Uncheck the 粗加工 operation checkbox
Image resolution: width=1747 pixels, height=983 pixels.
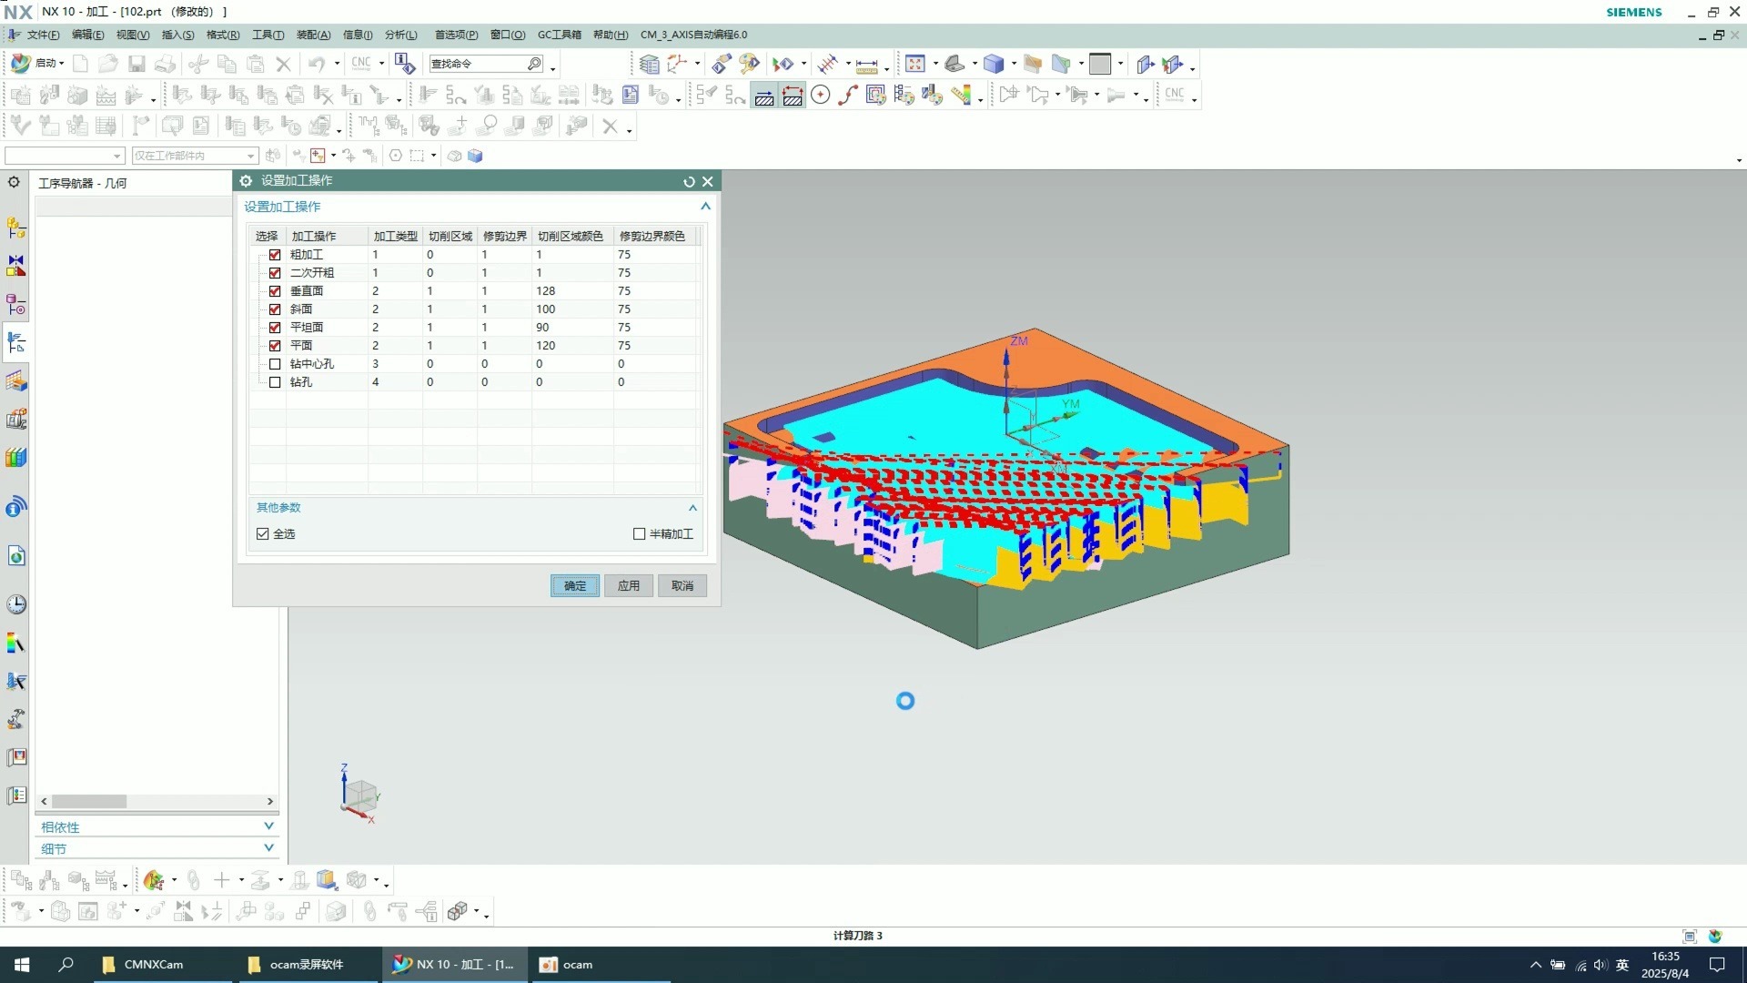point(275,255)
